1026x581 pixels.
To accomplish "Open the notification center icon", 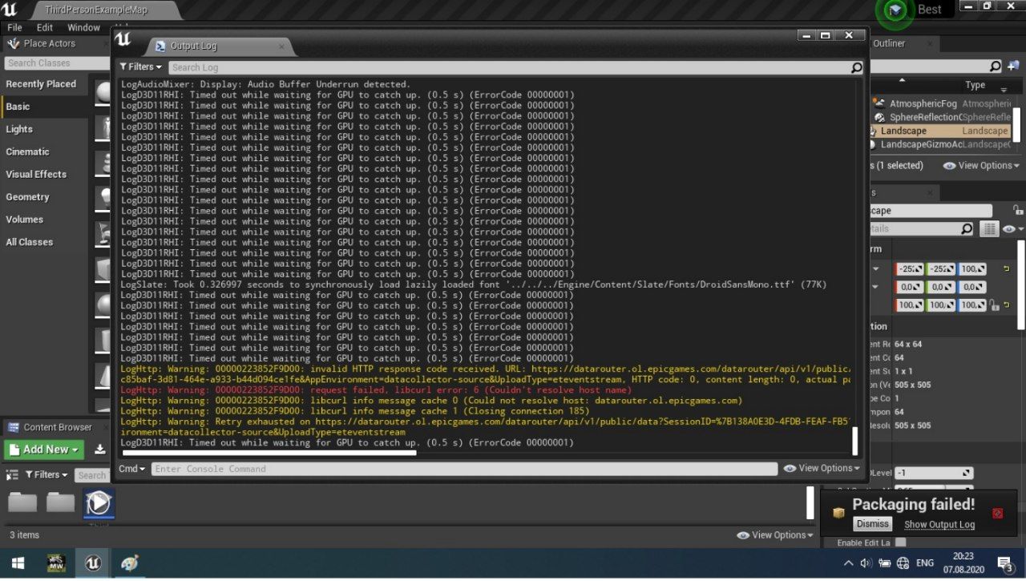I will 1005,563.
